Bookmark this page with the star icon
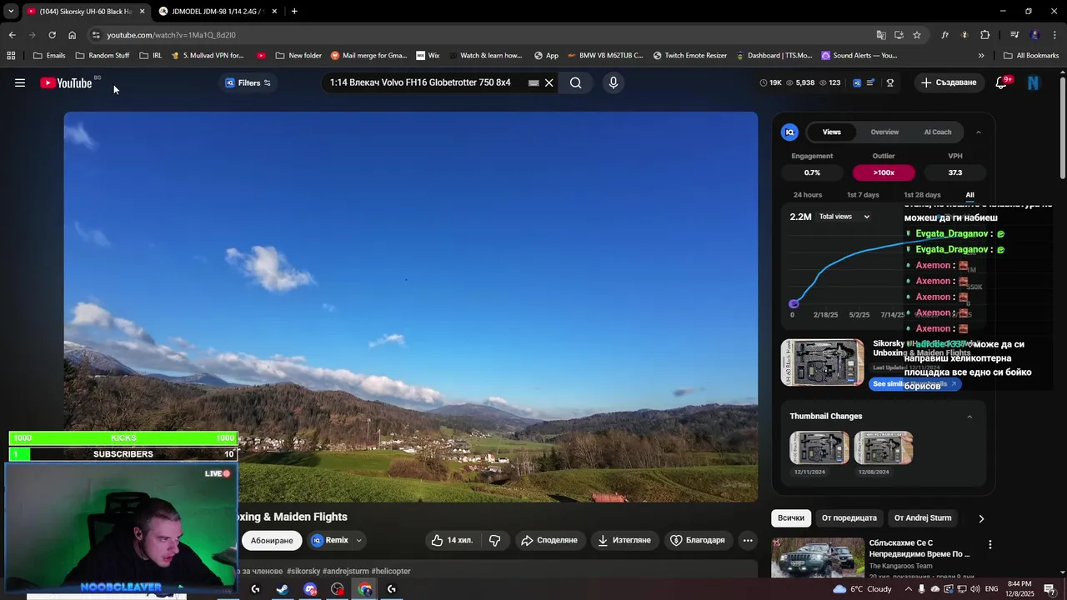The height and width of the screenshot is (600, 1067). (917, 35)
